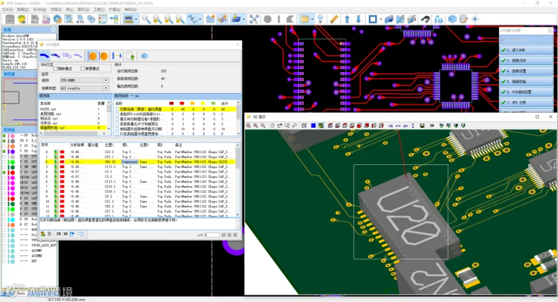The height and width of the screenshot is (302, 558).
Task: Enable the first EDA interaction mode checkbox
Action: (55, 68)
